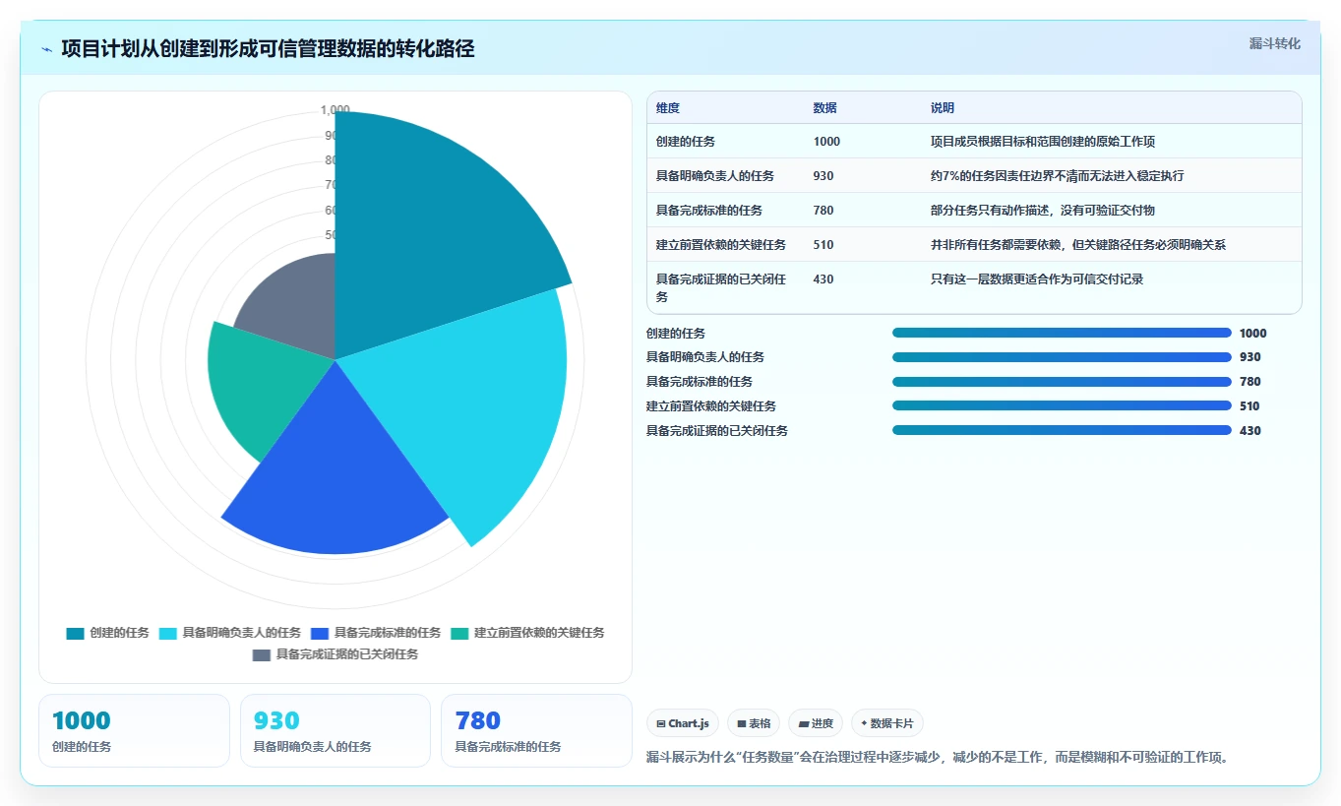The height and width of the screenshot is (806, 1341).
Task: Toggle the 具备完成标准的任务 legend item
Action: click(376, 633)
